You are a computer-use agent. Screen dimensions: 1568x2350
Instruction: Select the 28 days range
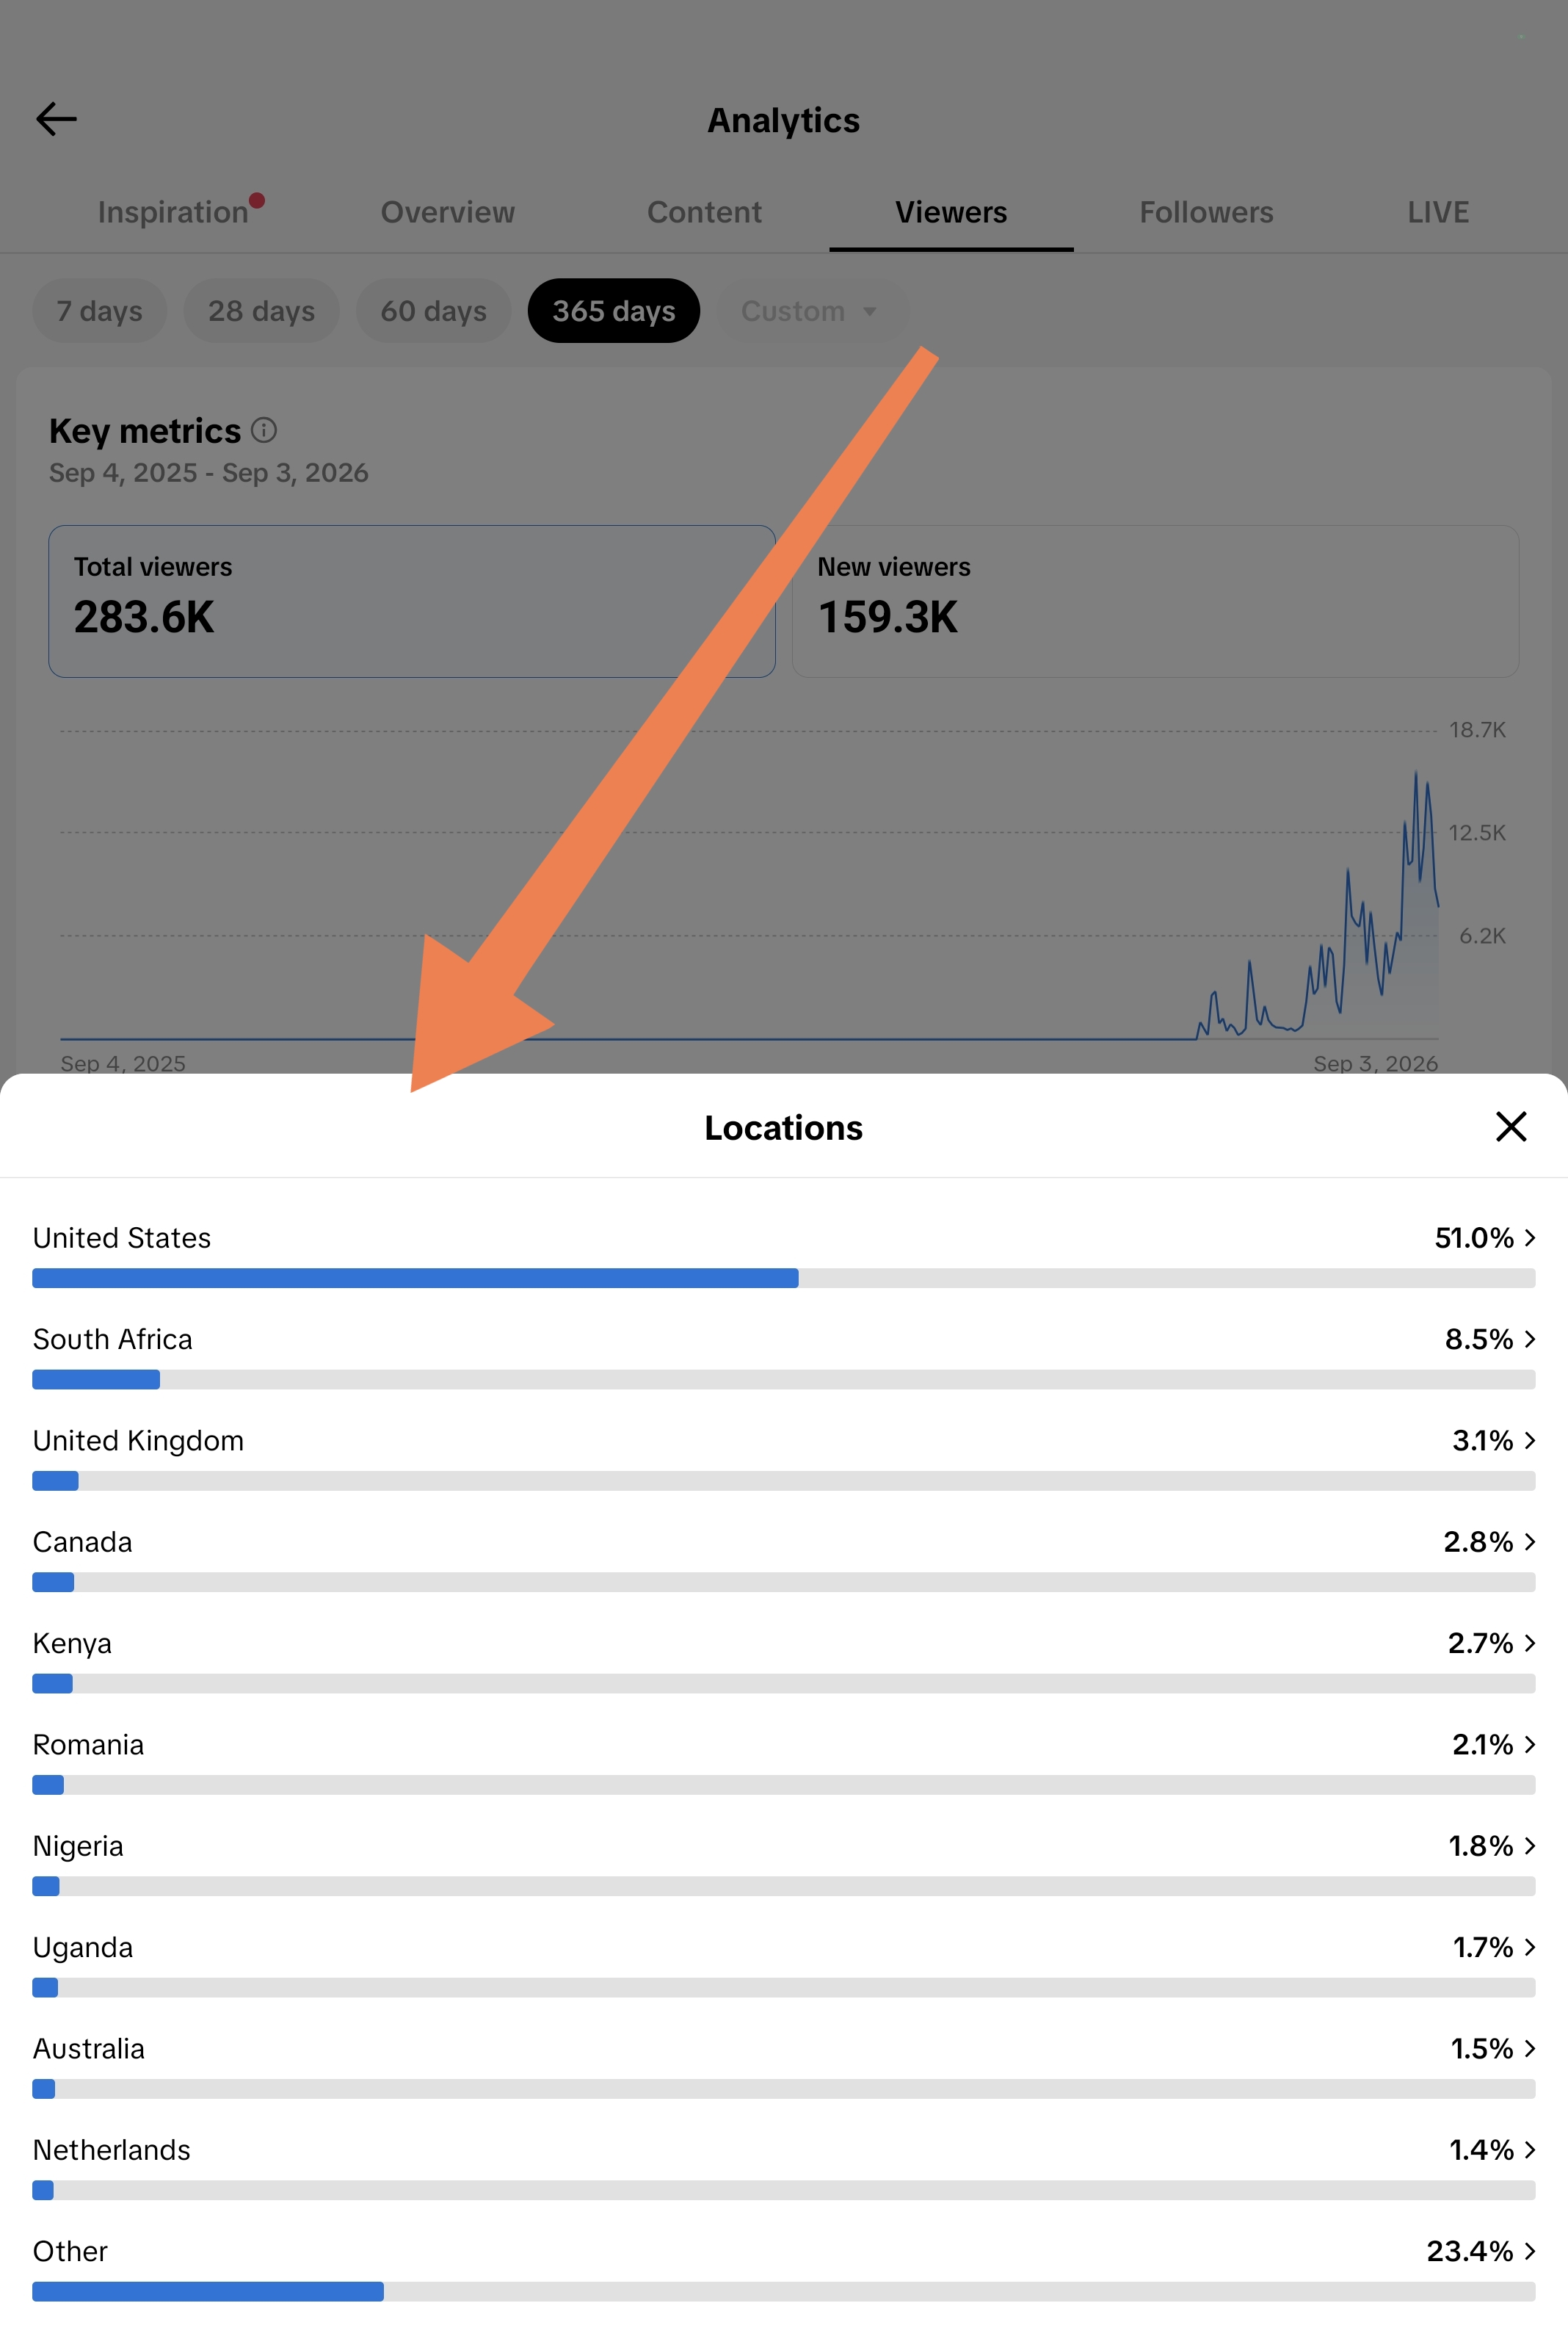[x=261, y=311]
